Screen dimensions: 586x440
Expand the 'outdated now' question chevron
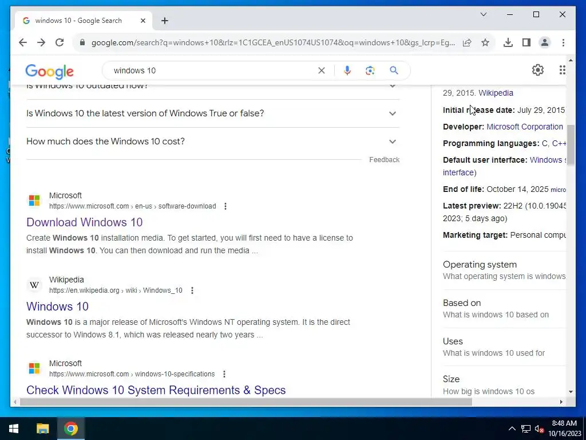[x=393, y=86]
